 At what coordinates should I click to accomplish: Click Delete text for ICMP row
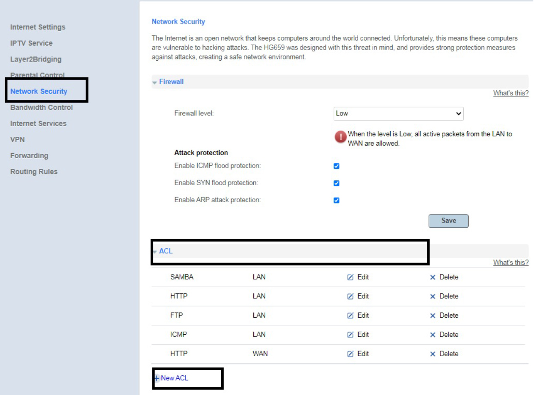[449, 335]
